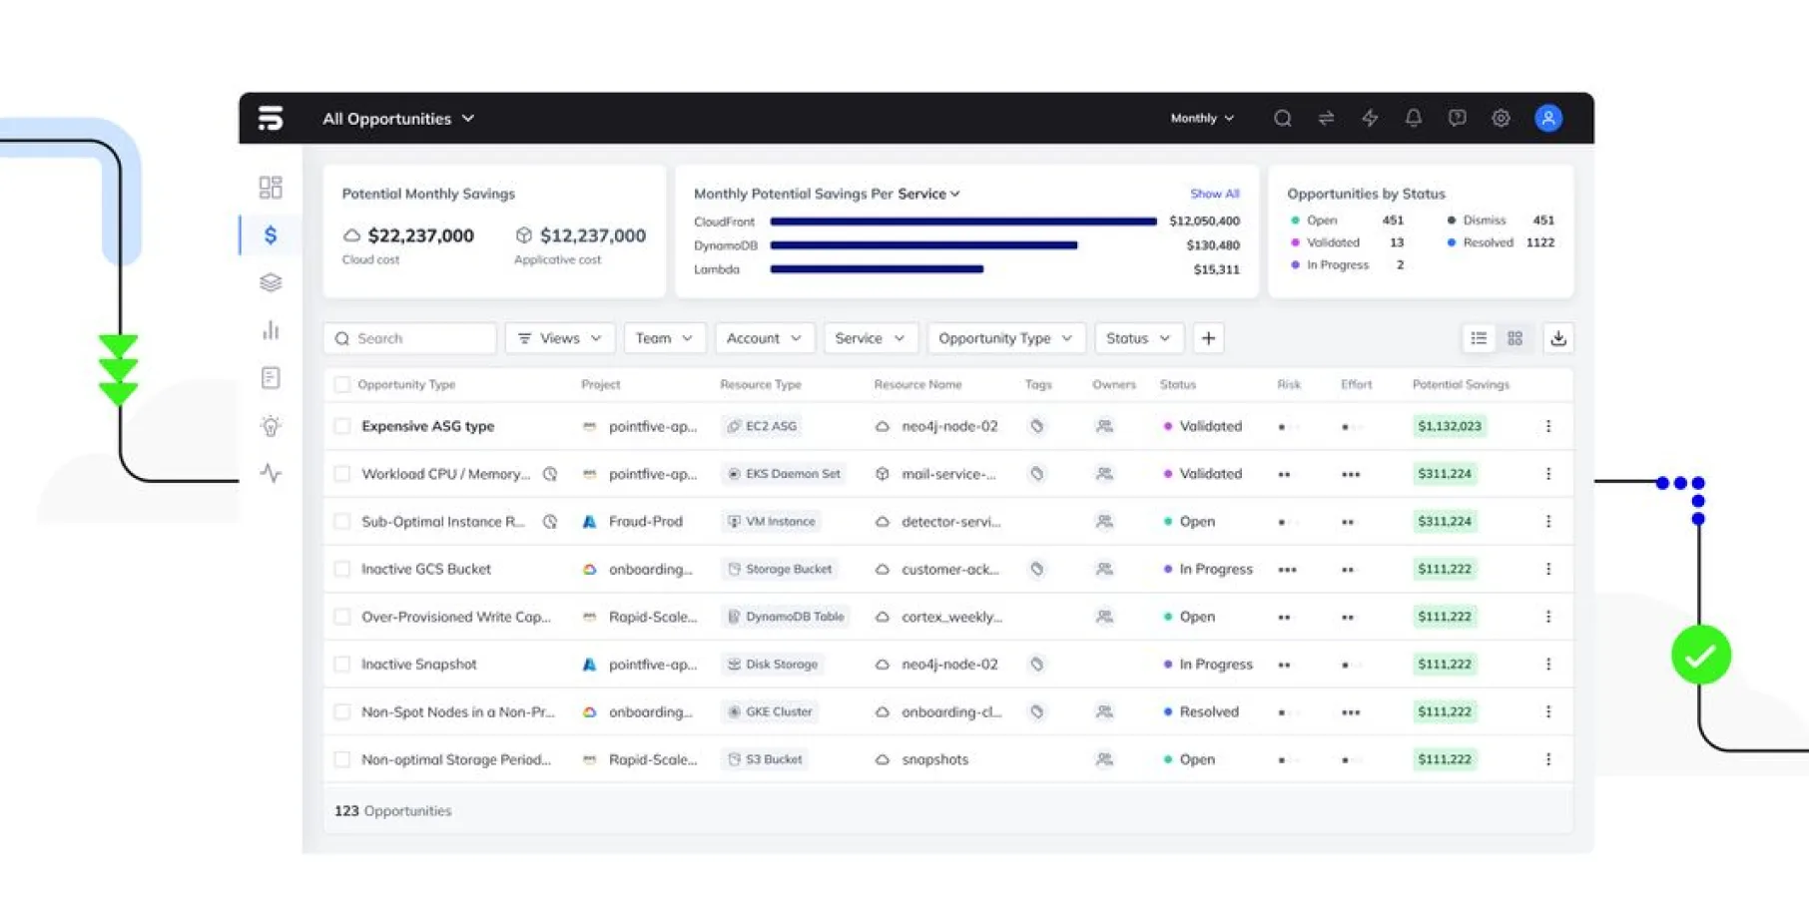Select the dollar sign savings icon
The width and height of the screenshot is (1809, 910).
(271, 235)
